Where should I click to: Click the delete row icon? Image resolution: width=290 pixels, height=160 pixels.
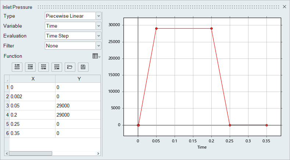(x=57, y=67)
